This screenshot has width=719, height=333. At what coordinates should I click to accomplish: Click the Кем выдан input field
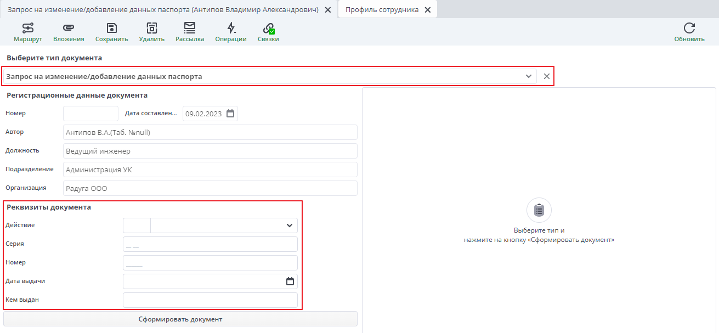(x=210, y=300)
